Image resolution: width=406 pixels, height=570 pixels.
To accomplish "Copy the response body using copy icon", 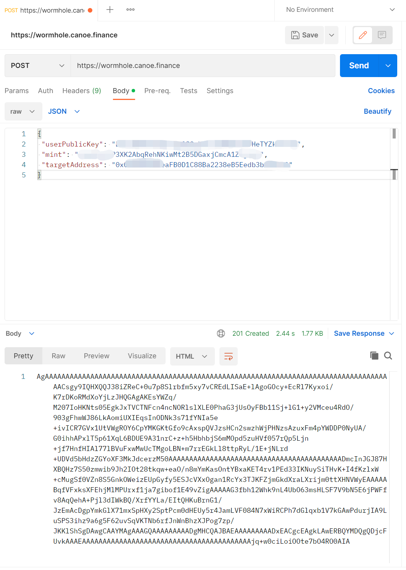I will 374,355.
